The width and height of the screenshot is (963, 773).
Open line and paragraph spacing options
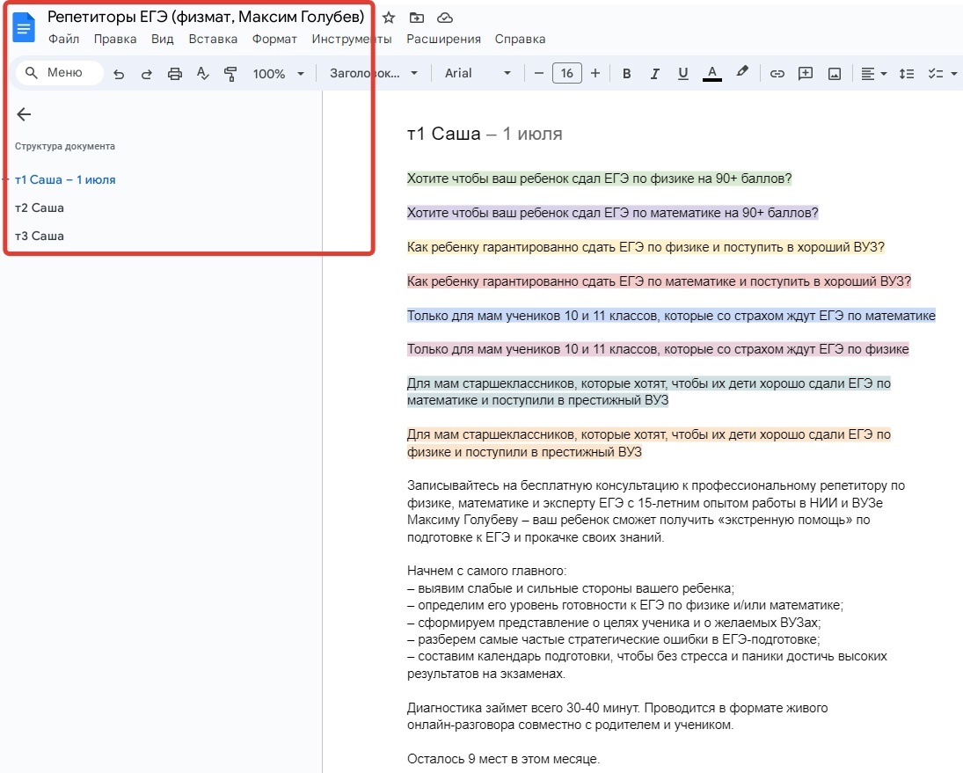pyautogui.click(x=907, y=74)
